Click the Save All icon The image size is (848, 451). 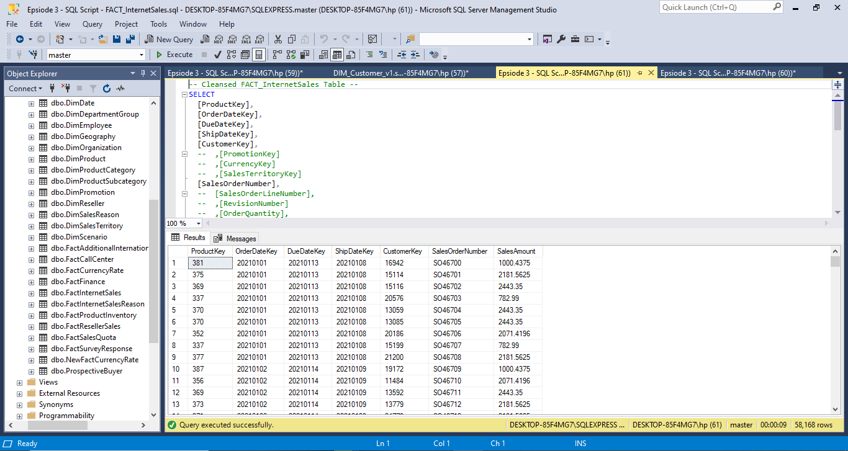click(130, 39)
